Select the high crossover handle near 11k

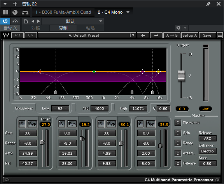pyautogui.click(x=152, y=92)
